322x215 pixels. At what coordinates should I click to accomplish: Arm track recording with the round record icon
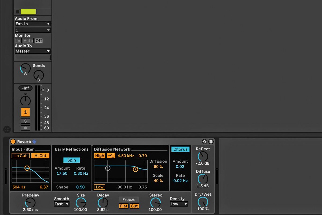coord(25,128)
